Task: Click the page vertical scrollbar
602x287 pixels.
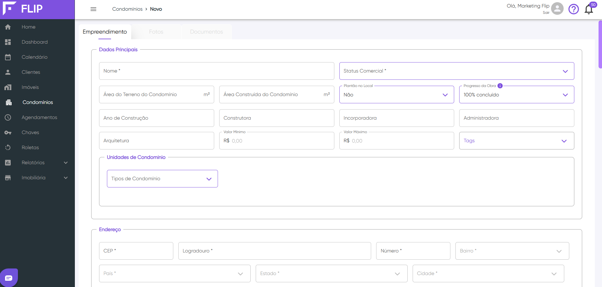Action: coord(600,44)
